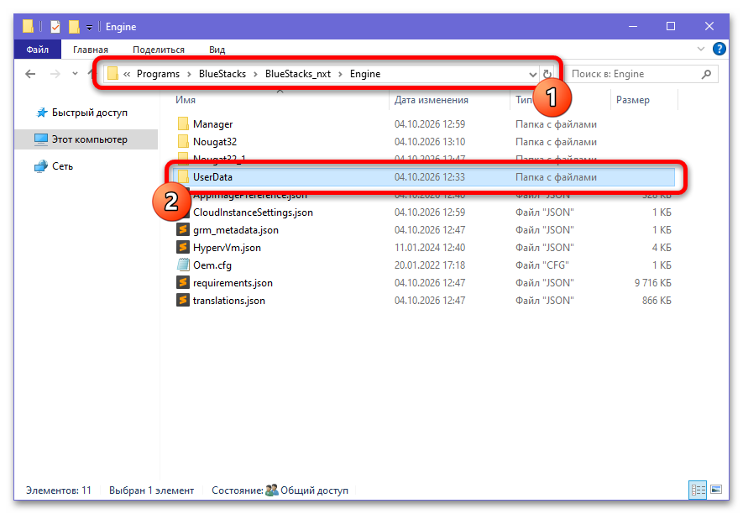743x514 pixels.
Task: Click the New folder icon in the title bar
Action: coord(74,27)
